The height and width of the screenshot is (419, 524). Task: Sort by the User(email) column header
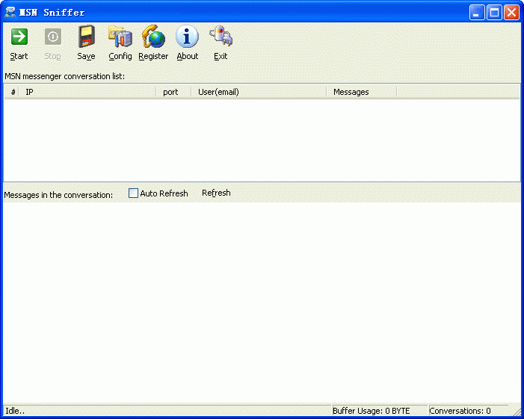coord(259,92)
